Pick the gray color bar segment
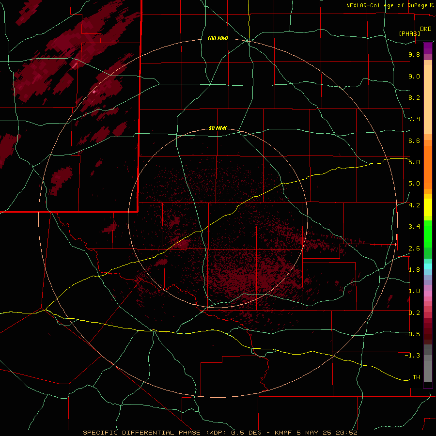436x436 pixels. [x=428, y=363]
